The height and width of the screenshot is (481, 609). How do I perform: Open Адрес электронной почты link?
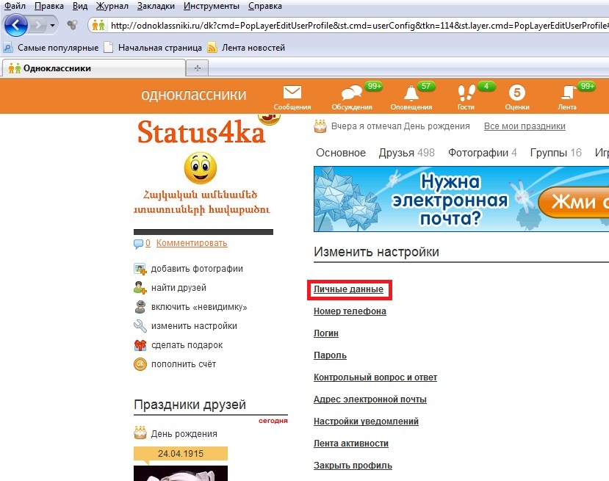(370, 399)
